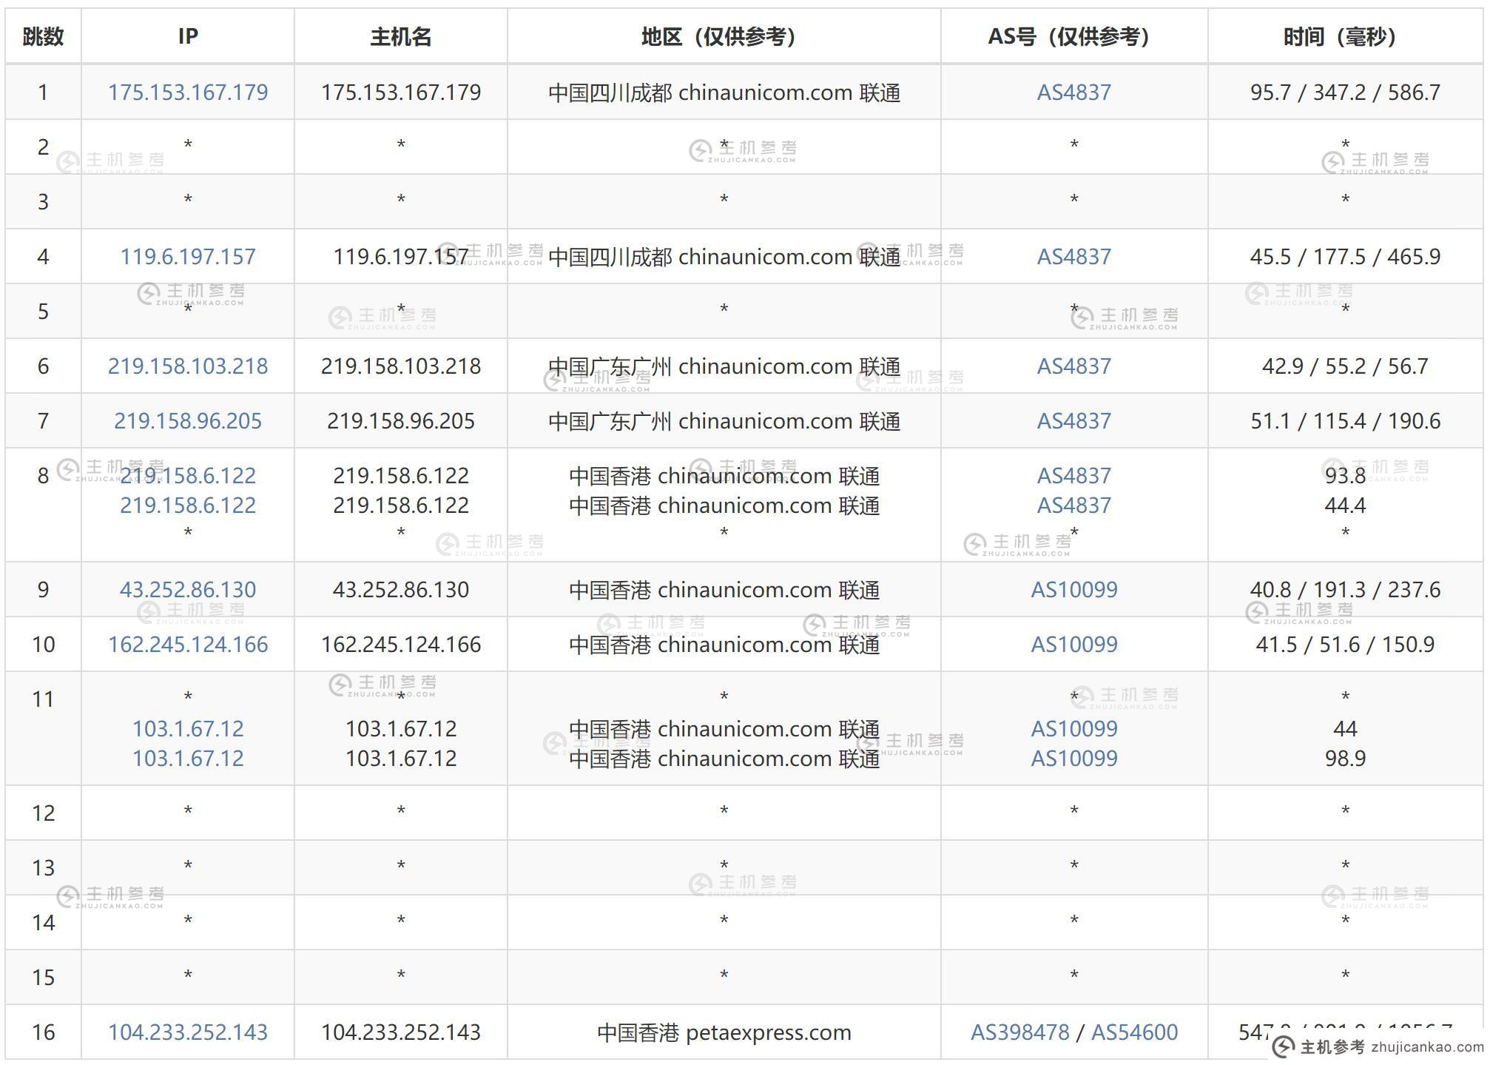Click time value 93.8 in hop 8

click(1345, 476)
